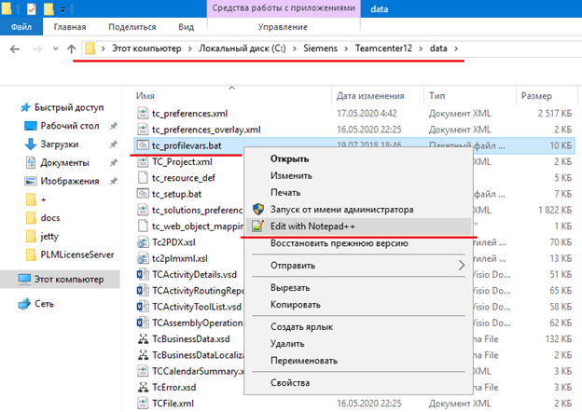
Task: Click tc_profilevars.bat file icon
Action: 143,145
